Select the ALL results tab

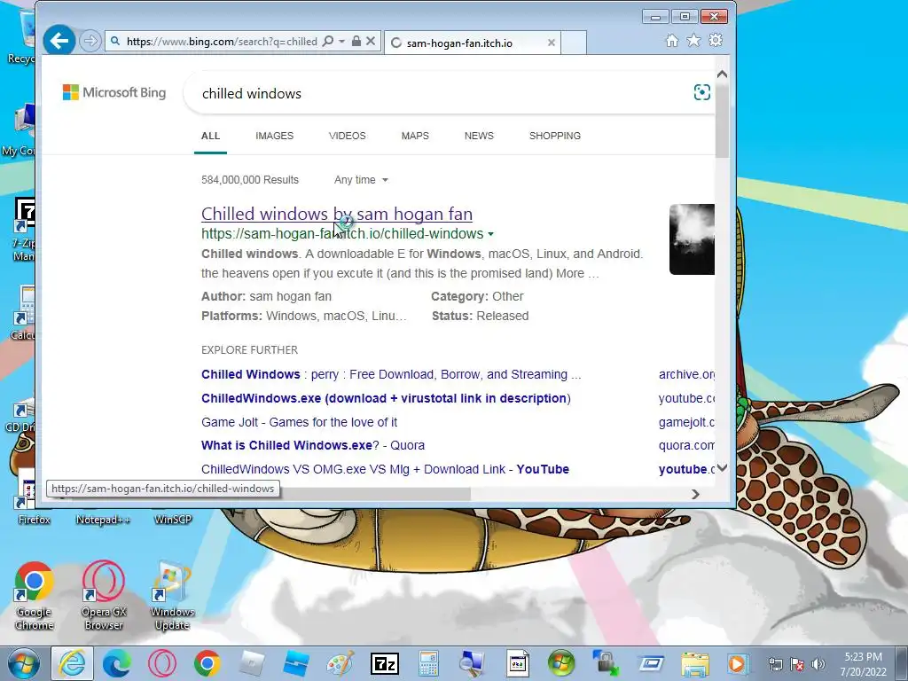click(210, 136)
